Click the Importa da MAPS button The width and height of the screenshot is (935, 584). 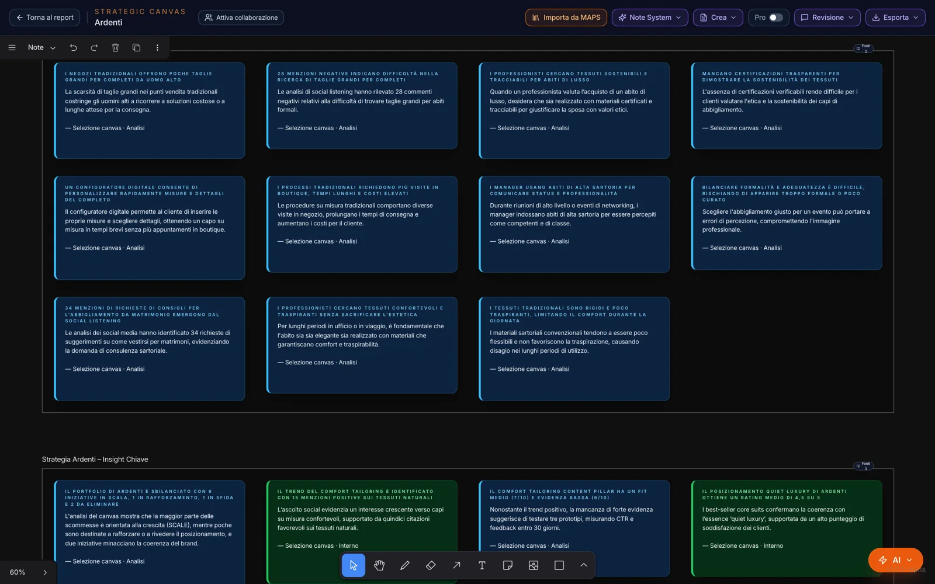[x=566, y=18]
